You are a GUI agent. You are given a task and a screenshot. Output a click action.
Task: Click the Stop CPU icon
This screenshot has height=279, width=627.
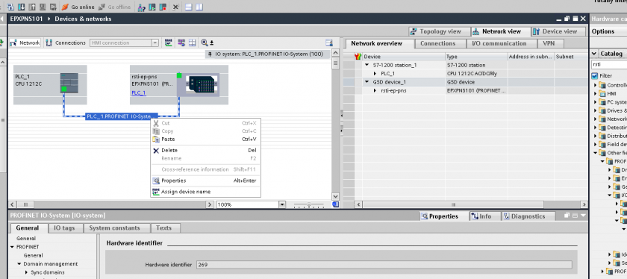point(163,7)
